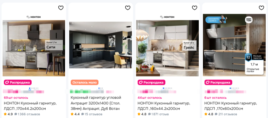
Task: Favorite the 170x60x200см НОНТОН kitchen
Action: (261, 8)
